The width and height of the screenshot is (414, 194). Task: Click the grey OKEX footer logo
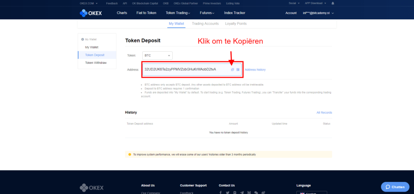tap(92, 188)
